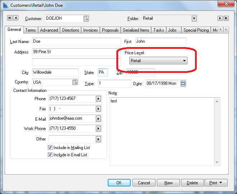Uncheck Include in Mailing List

[x=50, y=148]
